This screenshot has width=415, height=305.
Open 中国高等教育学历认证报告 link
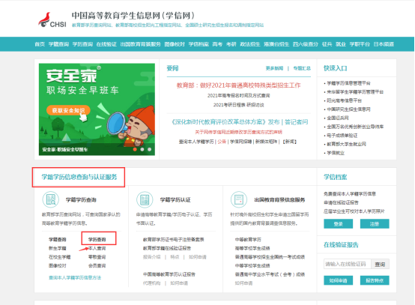[169, 274]
